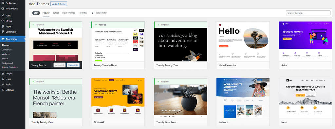Viewport: 335px width, 129px height.
Task: Click the OceanWP theme name text
Action: (99, 122)
